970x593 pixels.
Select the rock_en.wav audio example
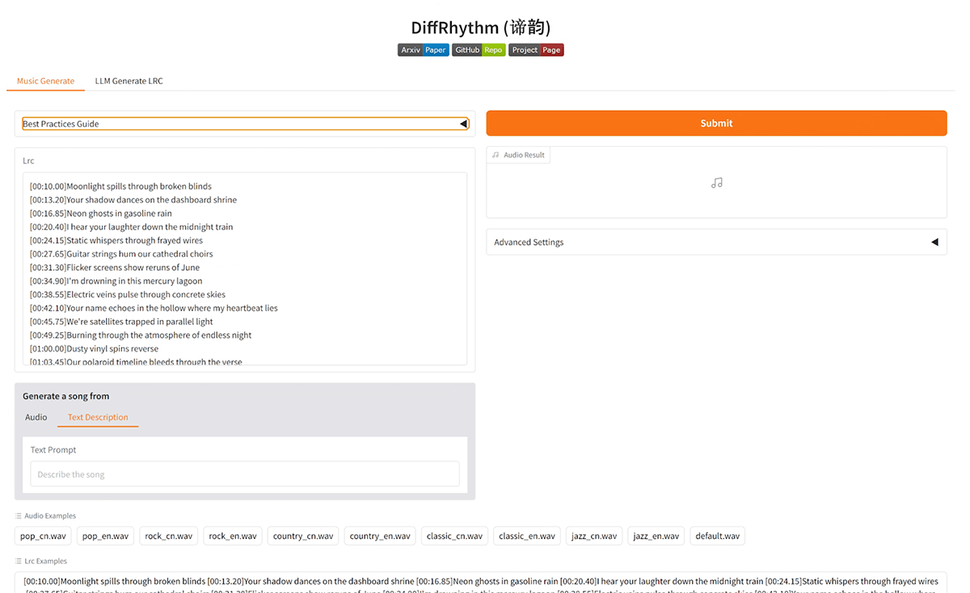pos(232,536)
